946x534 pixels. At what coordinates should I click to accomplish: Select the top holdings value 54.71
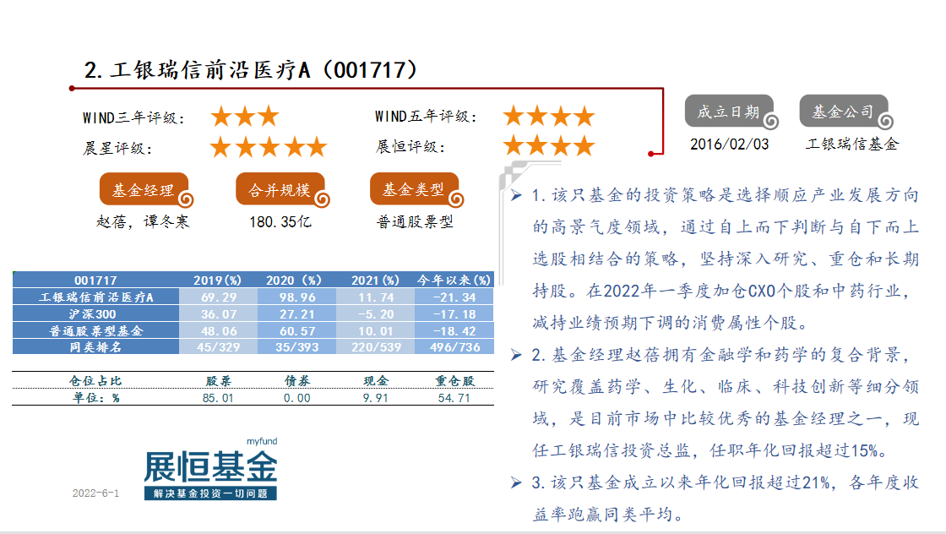[454, 398]
